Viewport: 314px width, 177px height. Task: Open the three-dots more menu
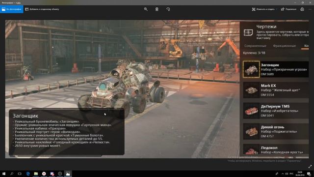coord(311,9)
